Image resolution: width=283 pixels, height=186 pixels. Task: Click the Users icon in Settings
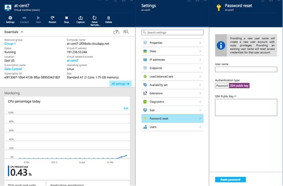[x=145, y=127]
